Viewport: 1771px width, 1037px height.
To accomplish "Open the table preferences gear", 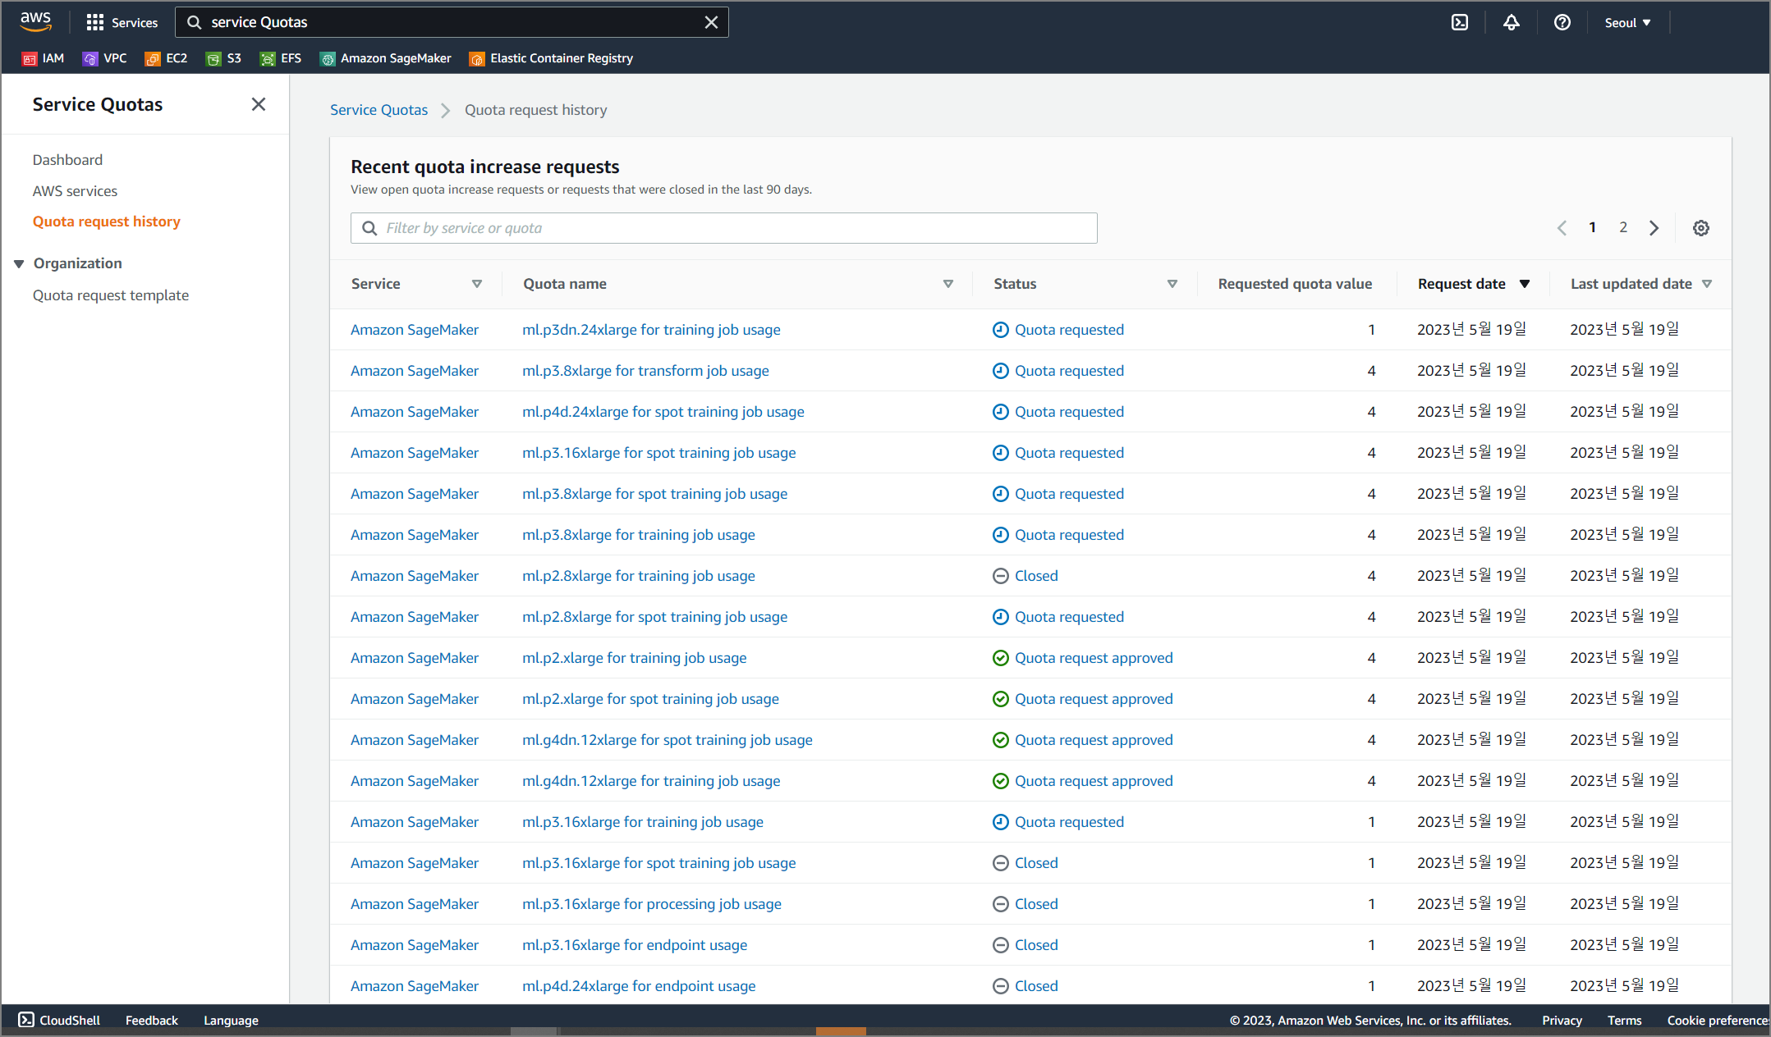I will point(1700,228).
